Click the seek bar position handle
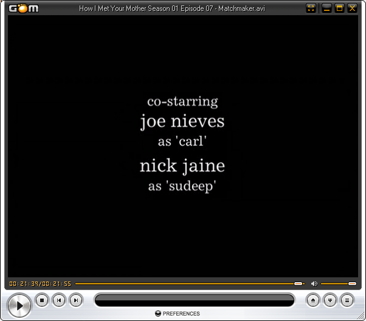Image resolution: width=366 pixels, height=321 pixels. point(299,284)
